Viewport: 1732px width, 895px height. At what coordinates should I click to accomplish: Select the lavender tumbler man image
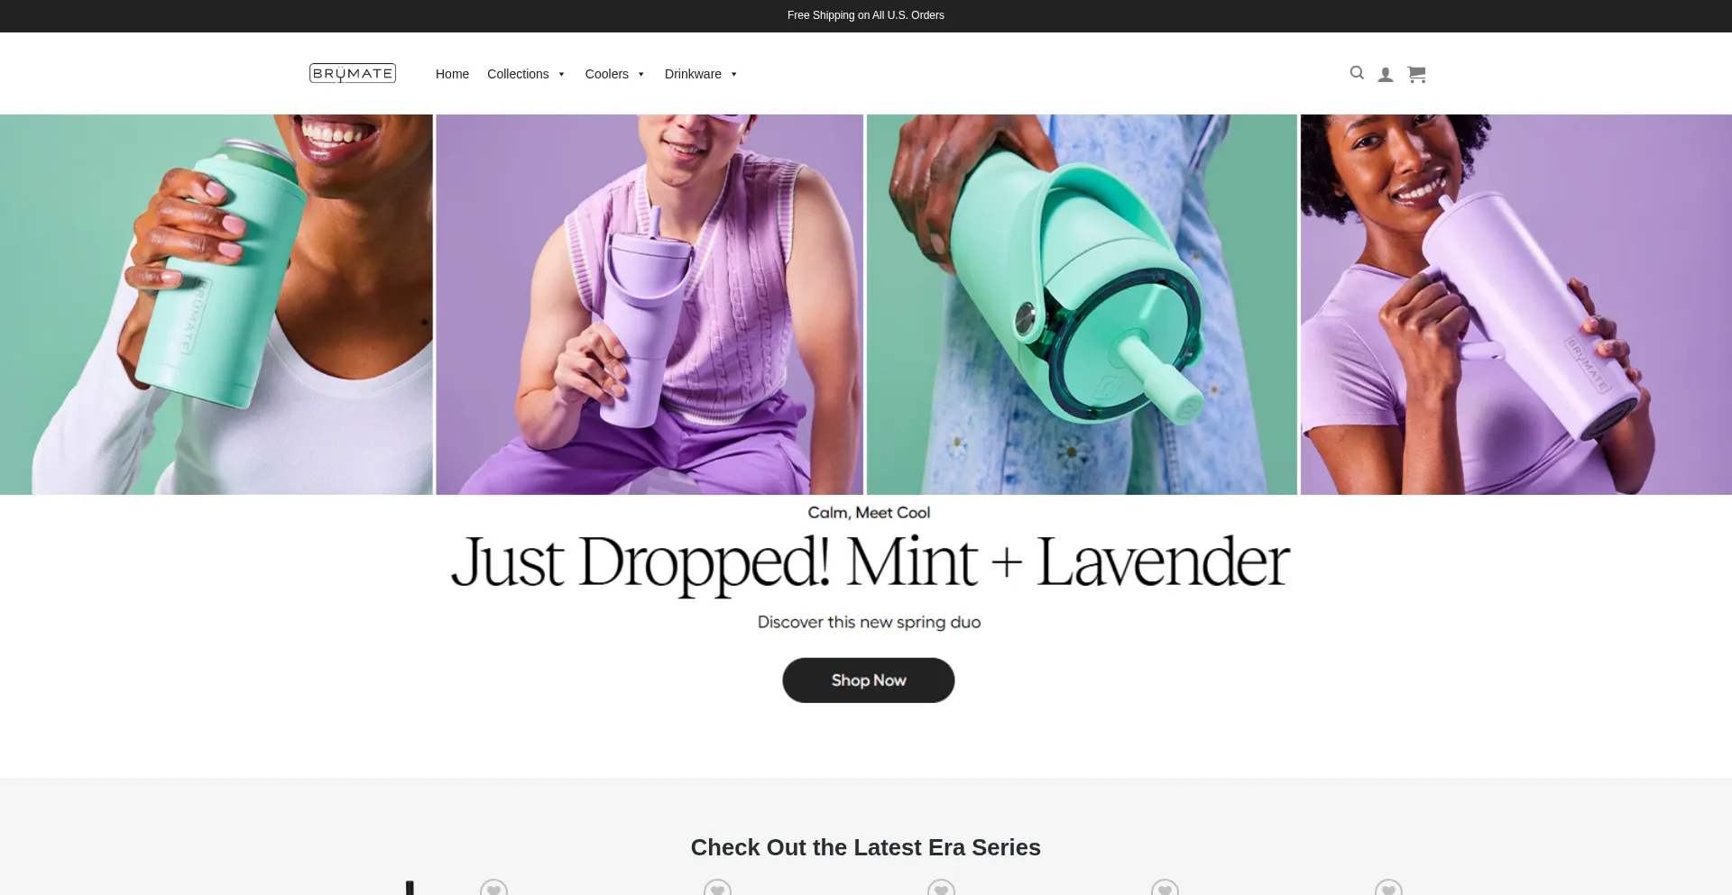(x=649, y=305)
